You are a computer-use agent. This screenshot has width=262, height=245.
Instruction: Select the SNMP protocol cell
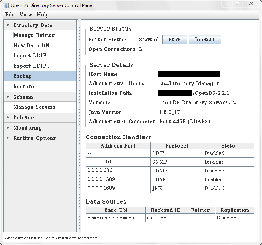click(x=177, y=162)
